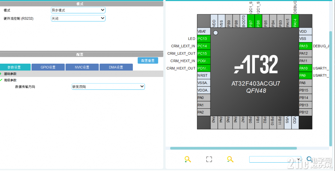Select pin PA9 for USART1
This screenshot has height=171, width=335.
point(305,75)
